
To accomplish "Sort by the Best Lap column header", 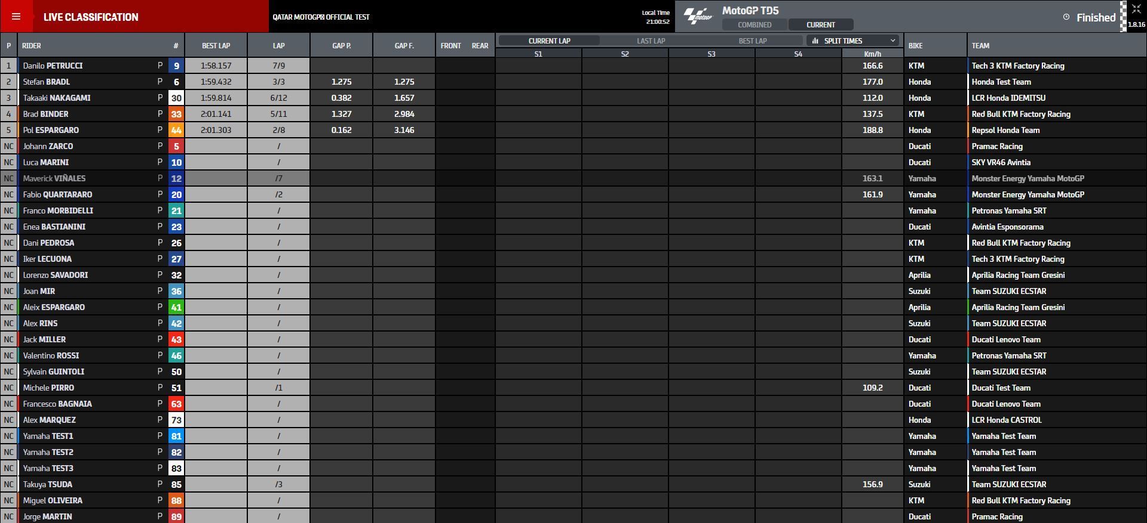I will click(x=216, y=46).
